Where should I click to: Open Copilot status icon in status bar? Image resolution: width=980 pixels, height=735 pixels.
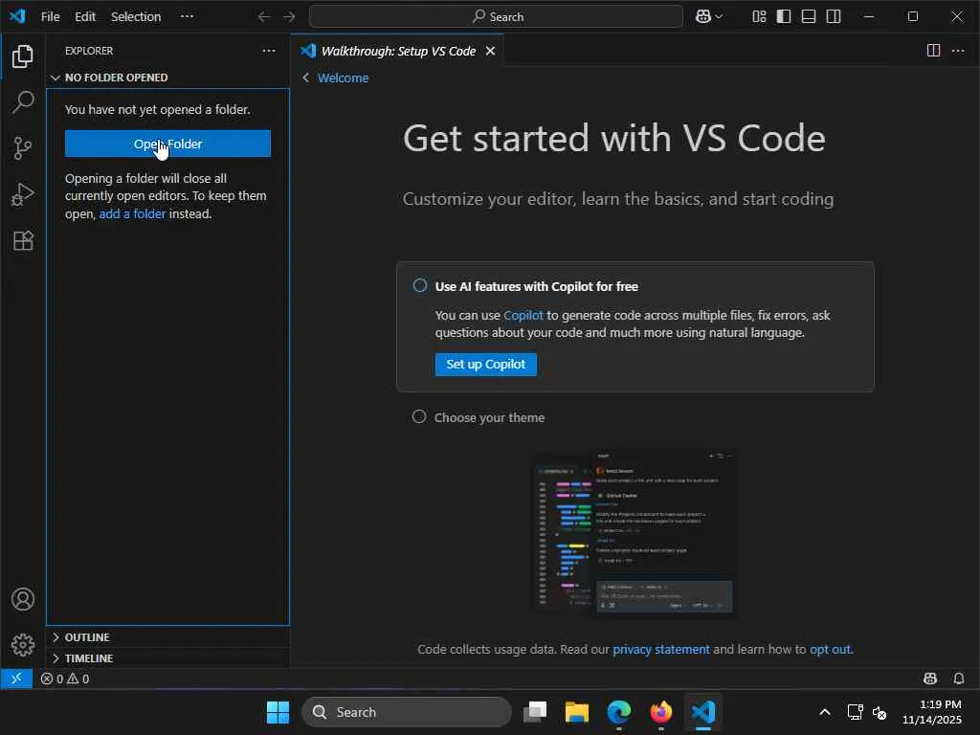click(x=930, y=679)
